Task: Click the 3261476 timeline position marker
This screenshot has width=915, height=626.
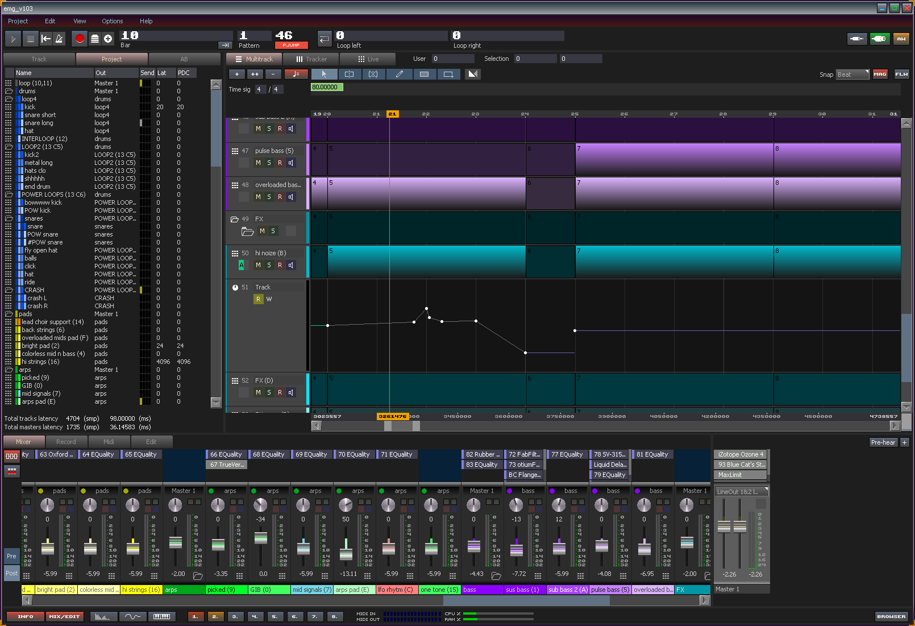Action: 393,416
